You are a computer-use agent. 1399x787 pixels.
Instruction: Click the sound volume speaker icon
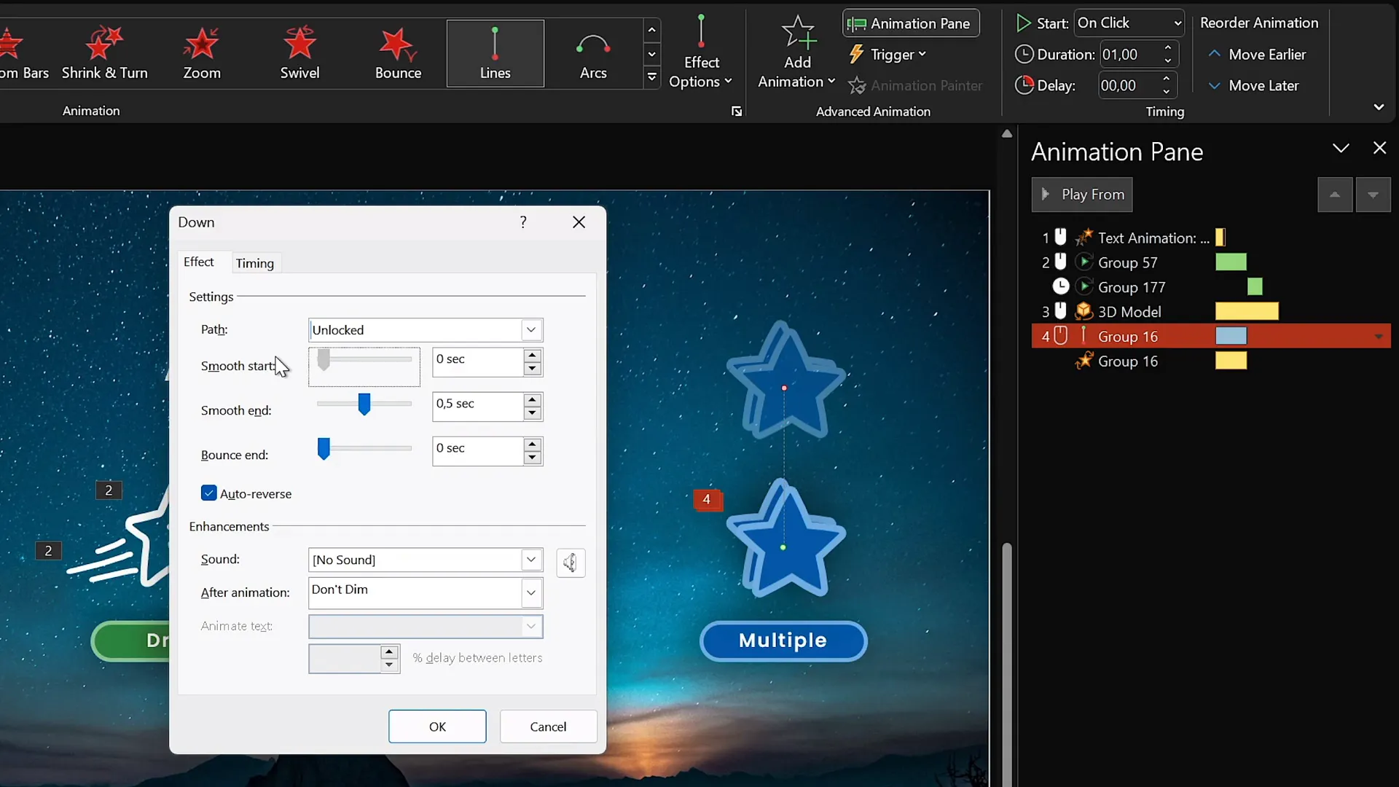pos(571,563)
